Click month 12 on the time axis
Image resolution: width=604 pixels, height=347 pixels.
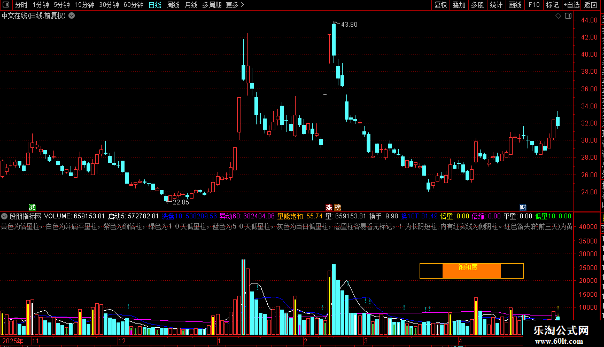tap(122, 341)
